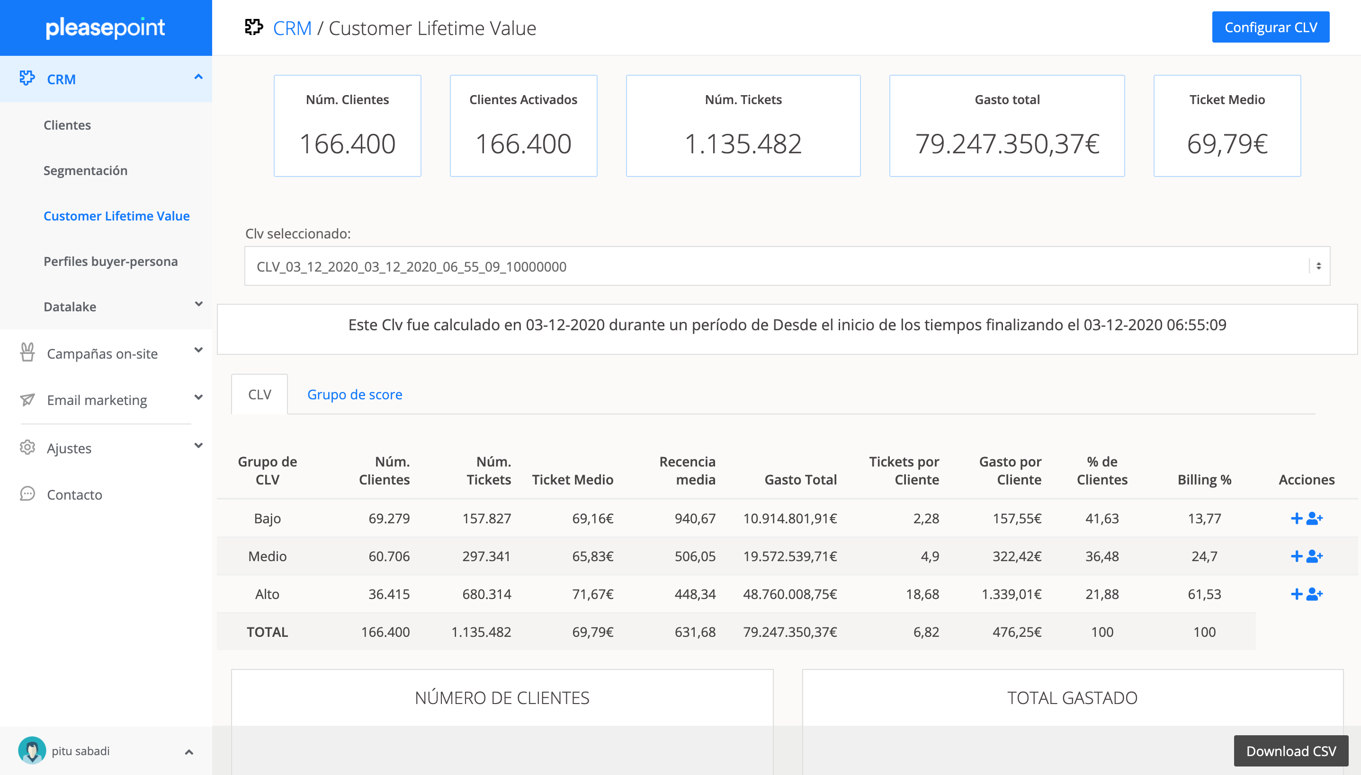
Task: Expand the Email marketing menu chevron
Action: [x=198, y=397]
